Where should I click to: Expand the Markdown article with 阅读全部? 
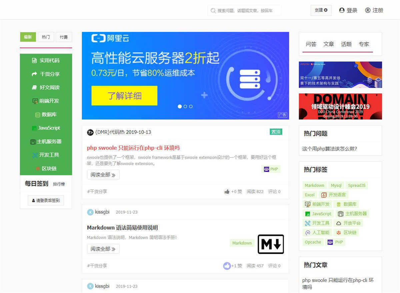(x=103, y=248)
